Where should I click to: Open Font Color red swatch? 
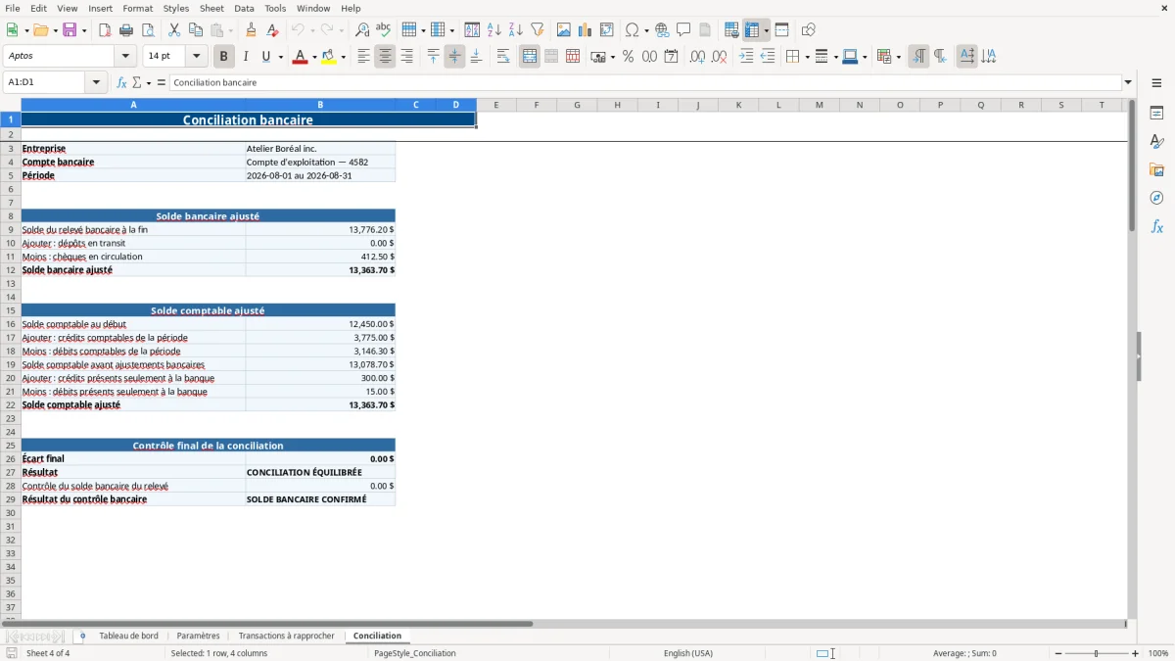300,57
